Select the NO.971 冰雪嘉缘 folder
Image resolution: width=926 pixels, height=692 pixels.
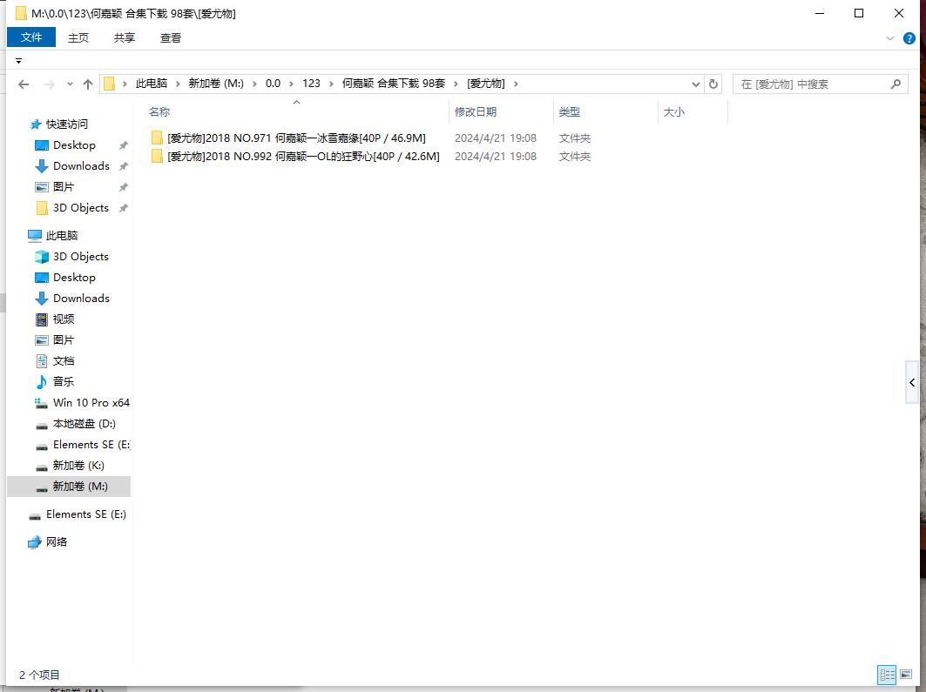(296, 138)
